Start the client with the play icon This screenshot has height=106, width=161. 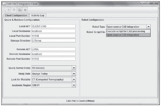click(8, 10)
